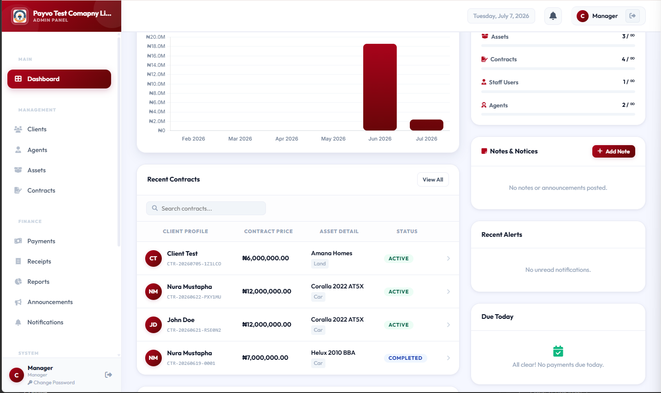Click the Tuesday, July 7, 2026 date badge
661x393 pixels.
[501, 16]
